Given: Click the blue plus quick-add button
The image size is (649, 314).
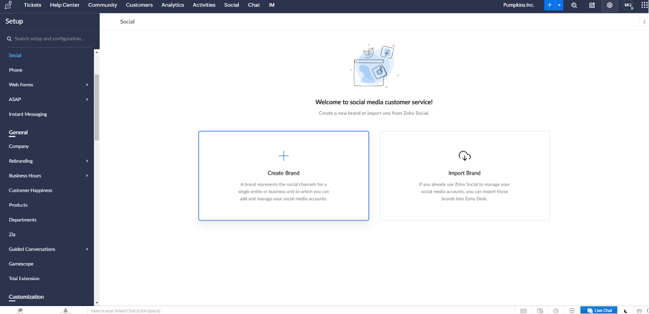Looking at the screenshot, I should [x=550, y=5].
